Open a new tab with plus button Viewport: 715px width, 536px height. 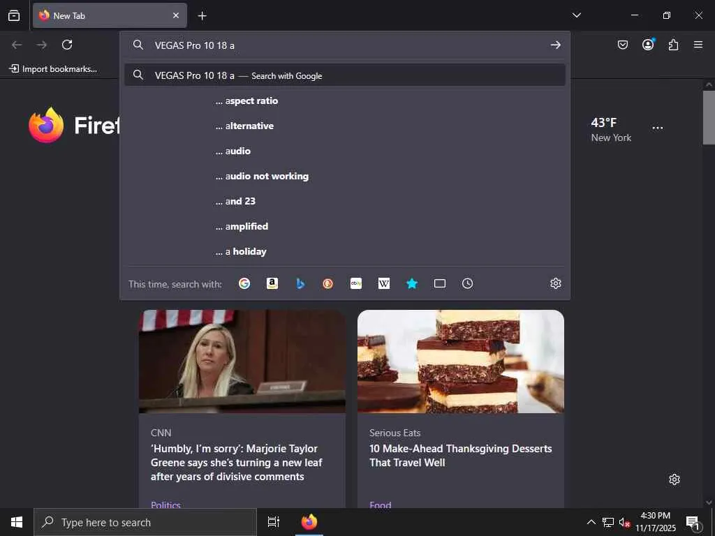click(x=202, y=16)
